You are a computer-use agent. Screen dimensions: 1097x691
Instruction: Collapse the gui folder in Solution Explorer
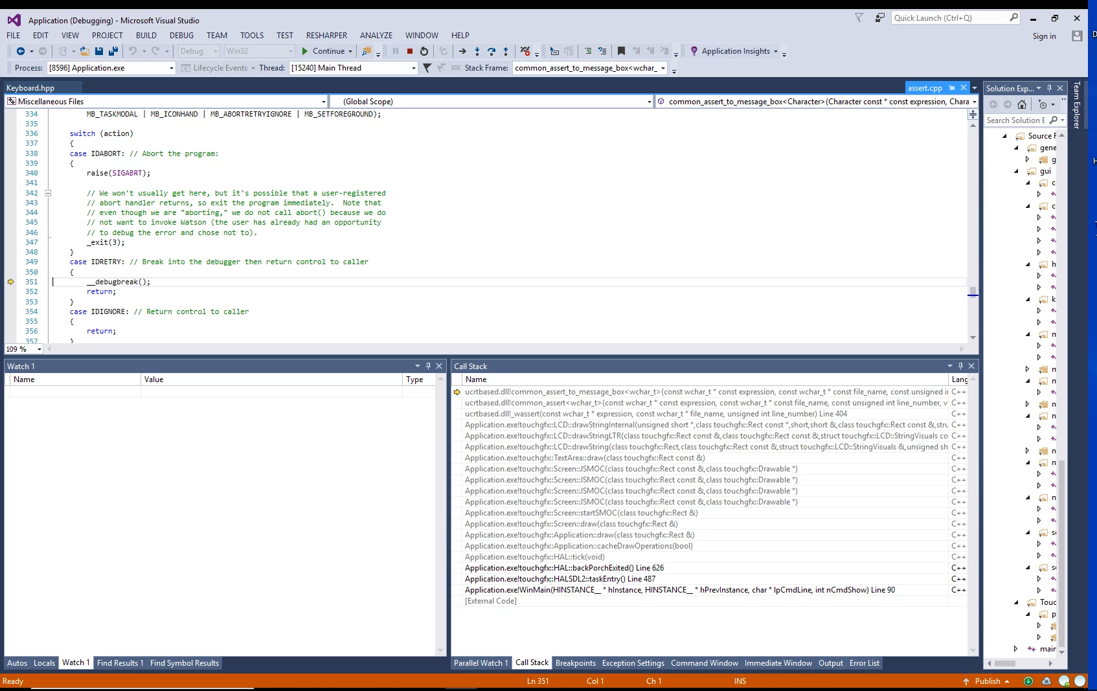point(1016,172)
